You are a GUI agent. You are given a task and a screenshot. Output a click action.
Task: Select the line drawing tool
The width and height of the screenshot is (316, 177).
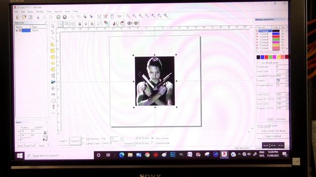pyautogui.click(x=53, y=38)
